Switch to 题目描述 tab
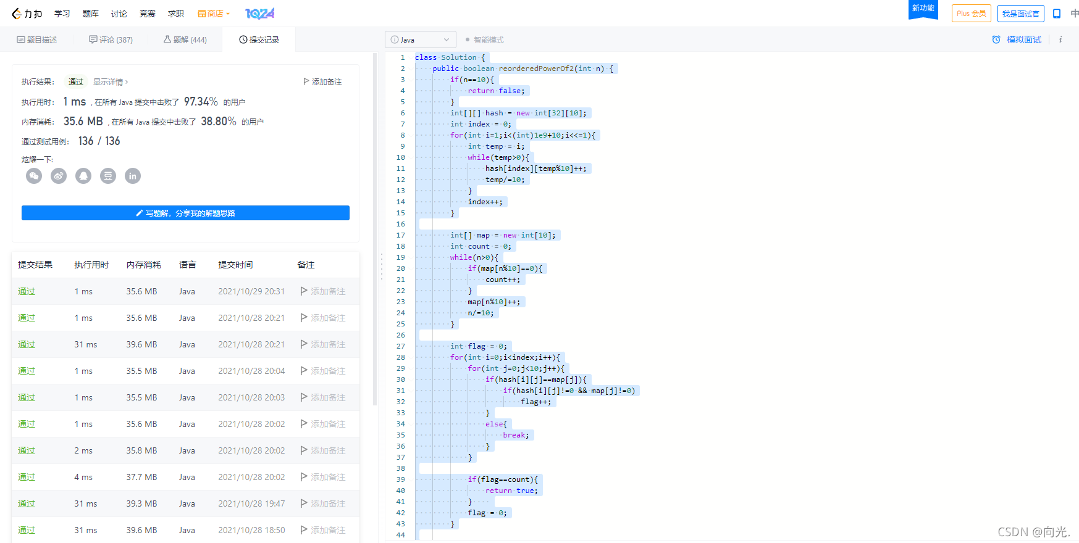The width and height of the screenshot is (1079, 543). [x=37, y=39]
